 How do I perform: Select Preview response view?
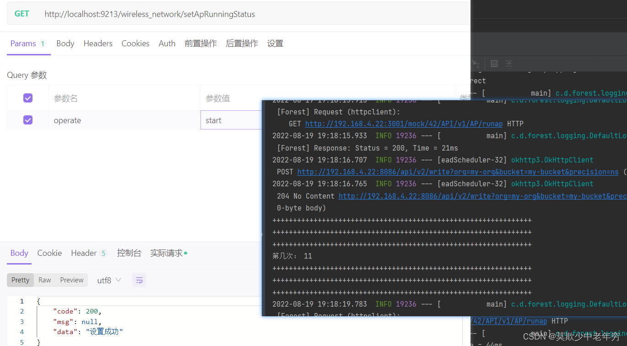pos(72,280)
